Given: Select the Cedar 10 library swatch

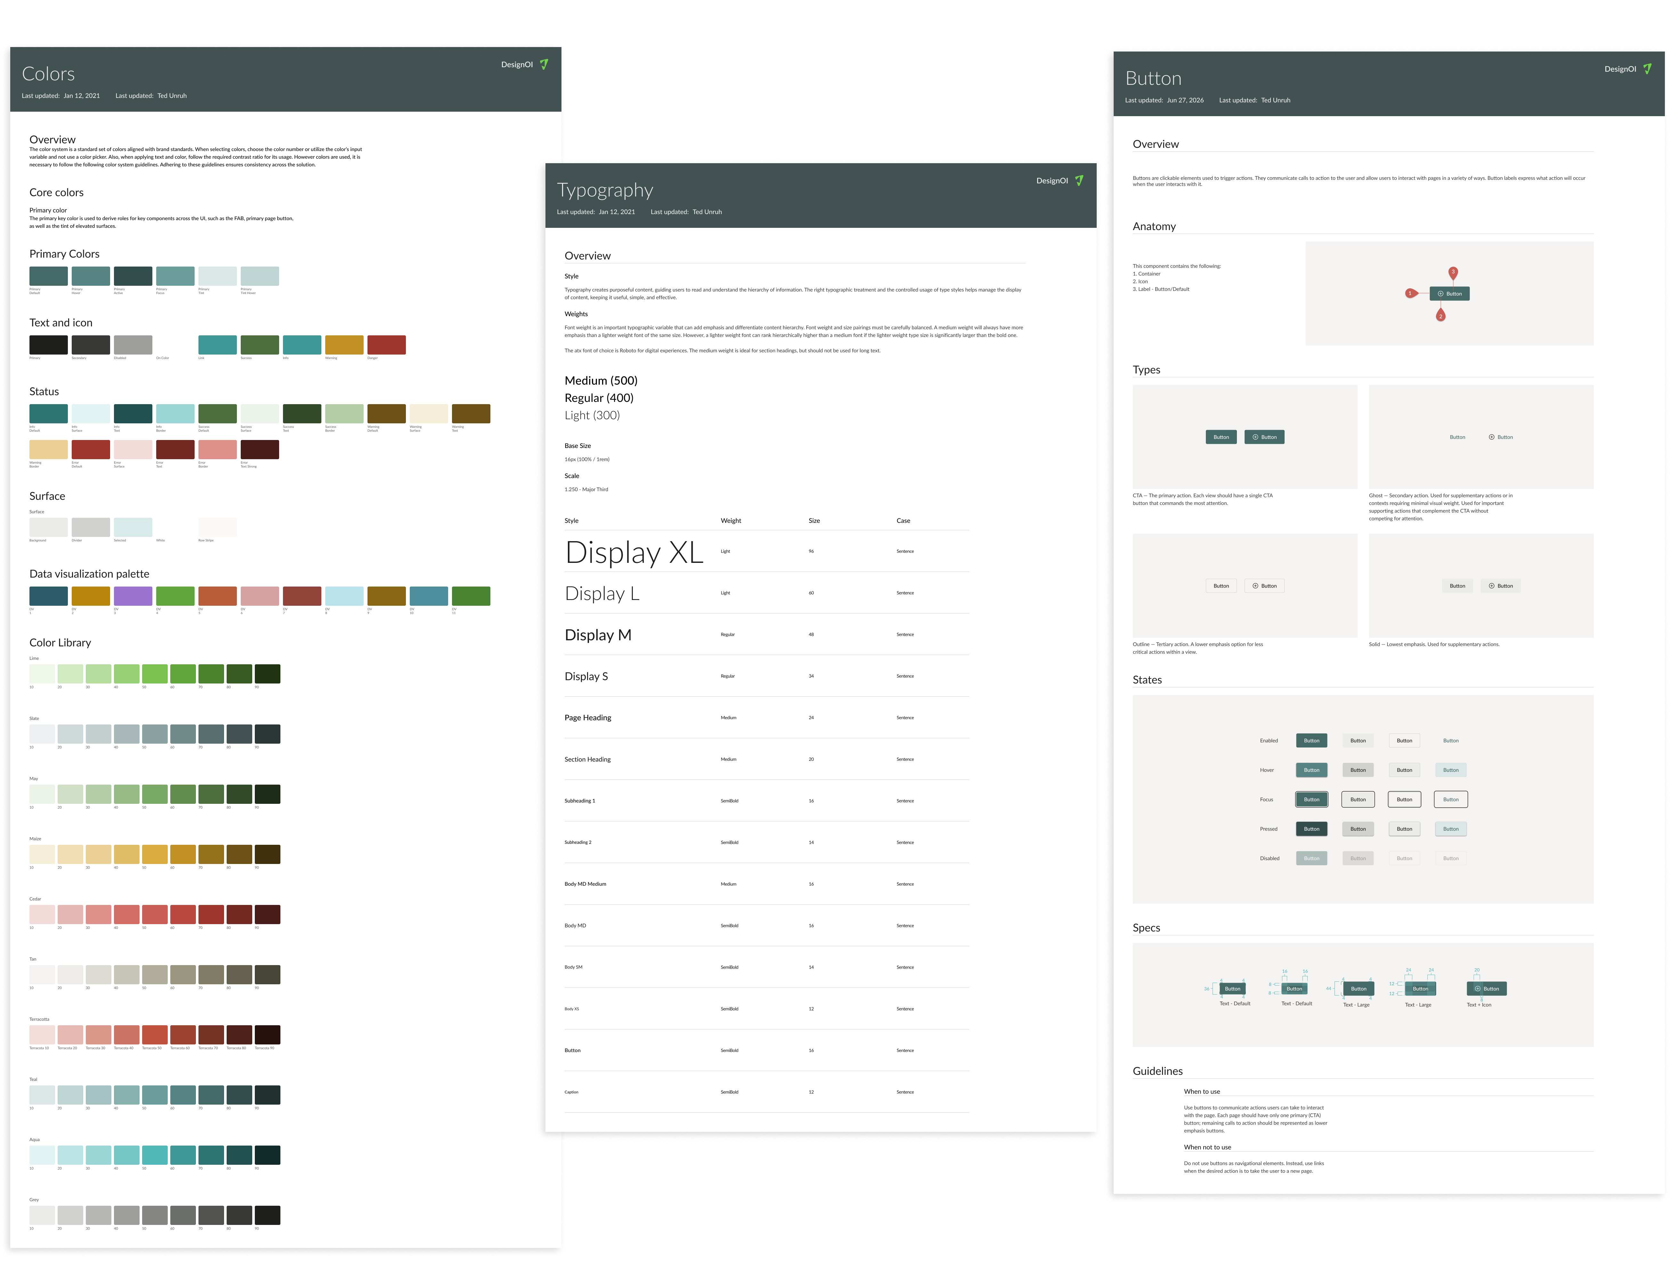Looking at the screenshot, I should [42, 915].
